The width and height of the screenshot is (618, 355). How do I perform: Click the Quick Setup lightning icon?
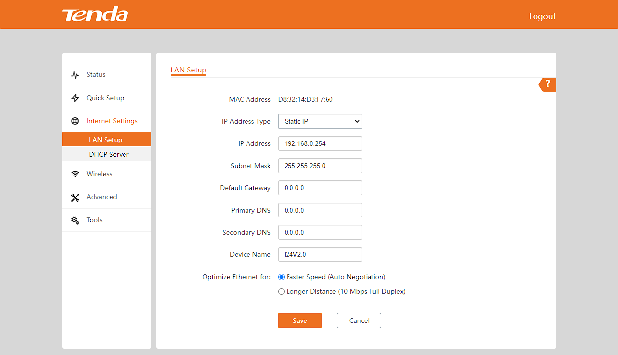click(75, 98)
